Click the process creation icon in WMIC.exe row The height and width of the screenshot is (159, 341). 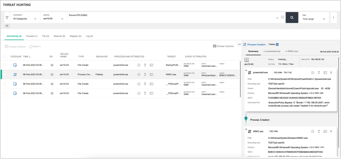[15, 75]
